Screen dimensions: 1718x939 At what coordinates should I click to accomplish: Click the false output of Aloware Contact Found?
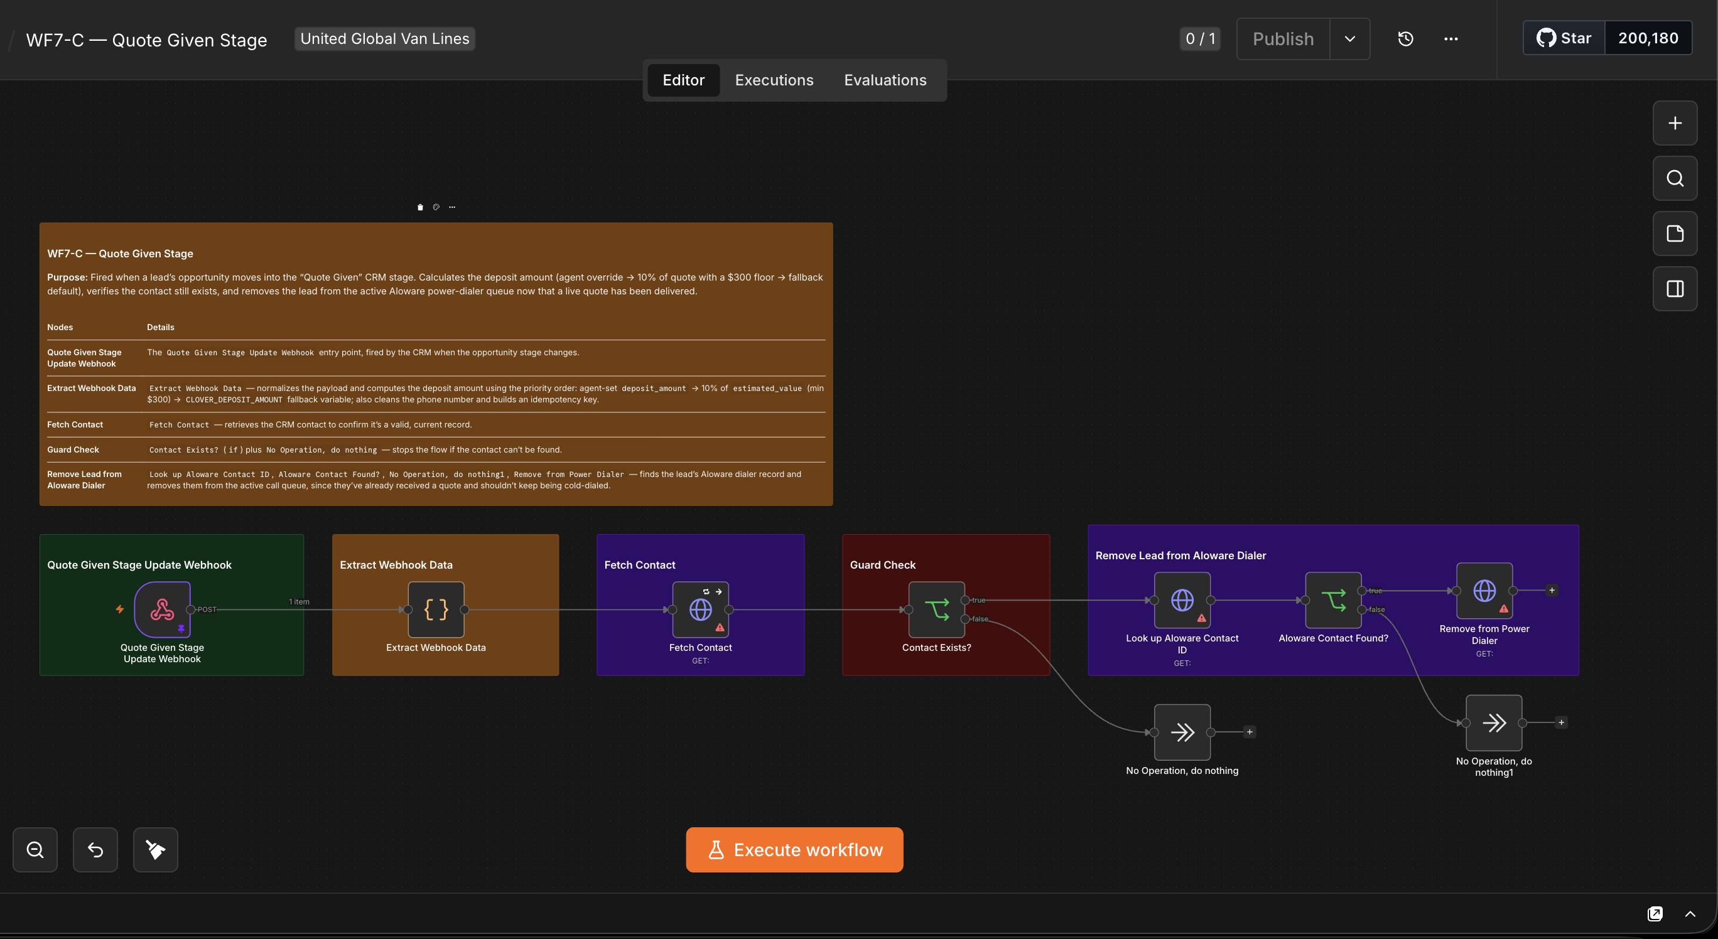point(1362,609)
